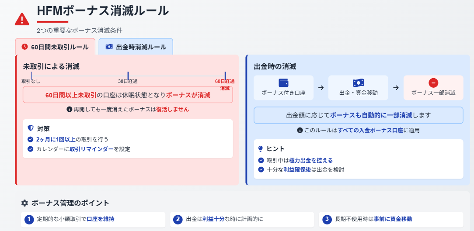
Task: Click the gear icon beside ボーナス管理のポイント
Action: click(25, 203)
